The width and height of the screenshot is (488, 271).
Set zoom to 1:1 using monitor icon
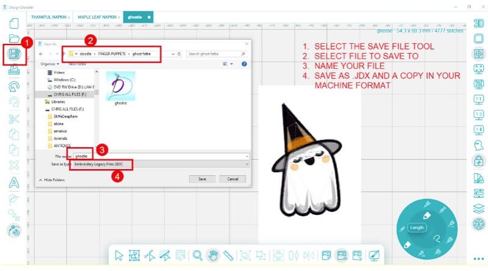pyautogui.click(x=479, y=99)
